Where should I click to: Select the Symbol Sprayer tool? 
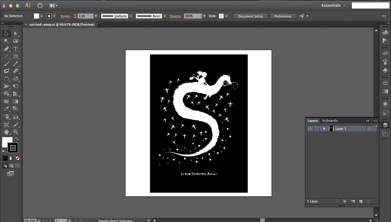coord(6,117)
